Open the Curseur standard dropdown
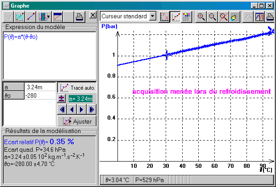The width and height of the screenshot is (276, 187). 153,17
